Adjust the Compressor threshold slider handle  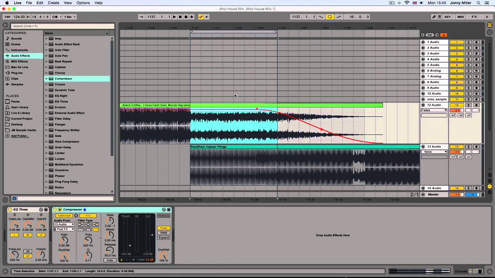[130, 245]
